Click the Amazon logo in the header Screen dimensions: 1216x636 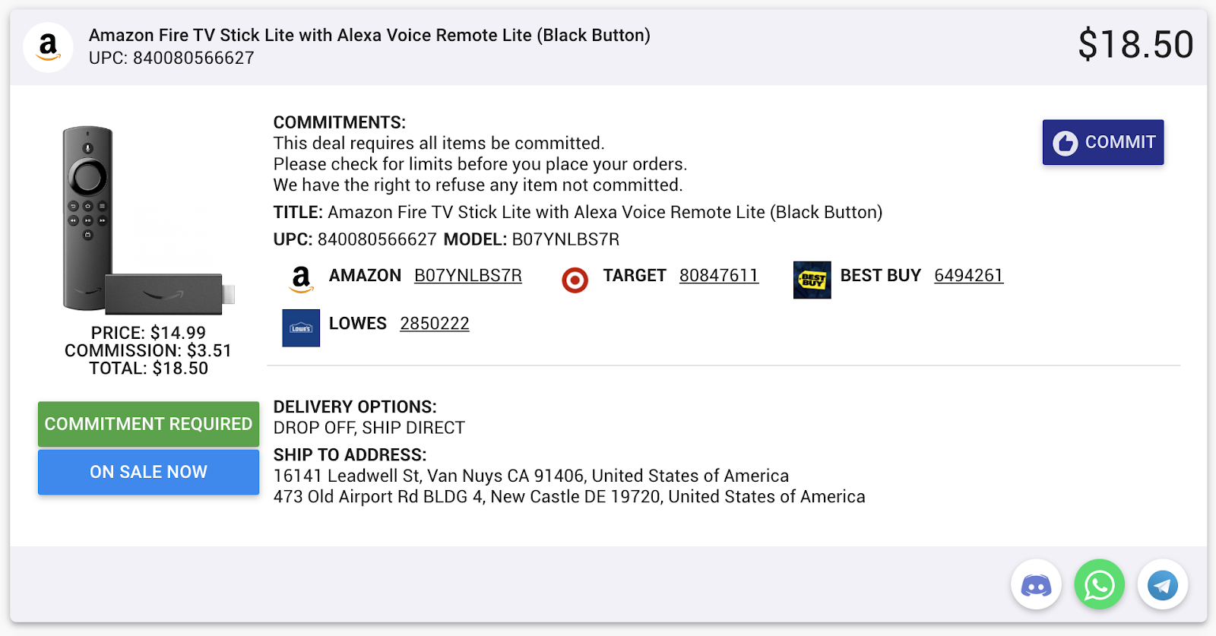(48, 47)
